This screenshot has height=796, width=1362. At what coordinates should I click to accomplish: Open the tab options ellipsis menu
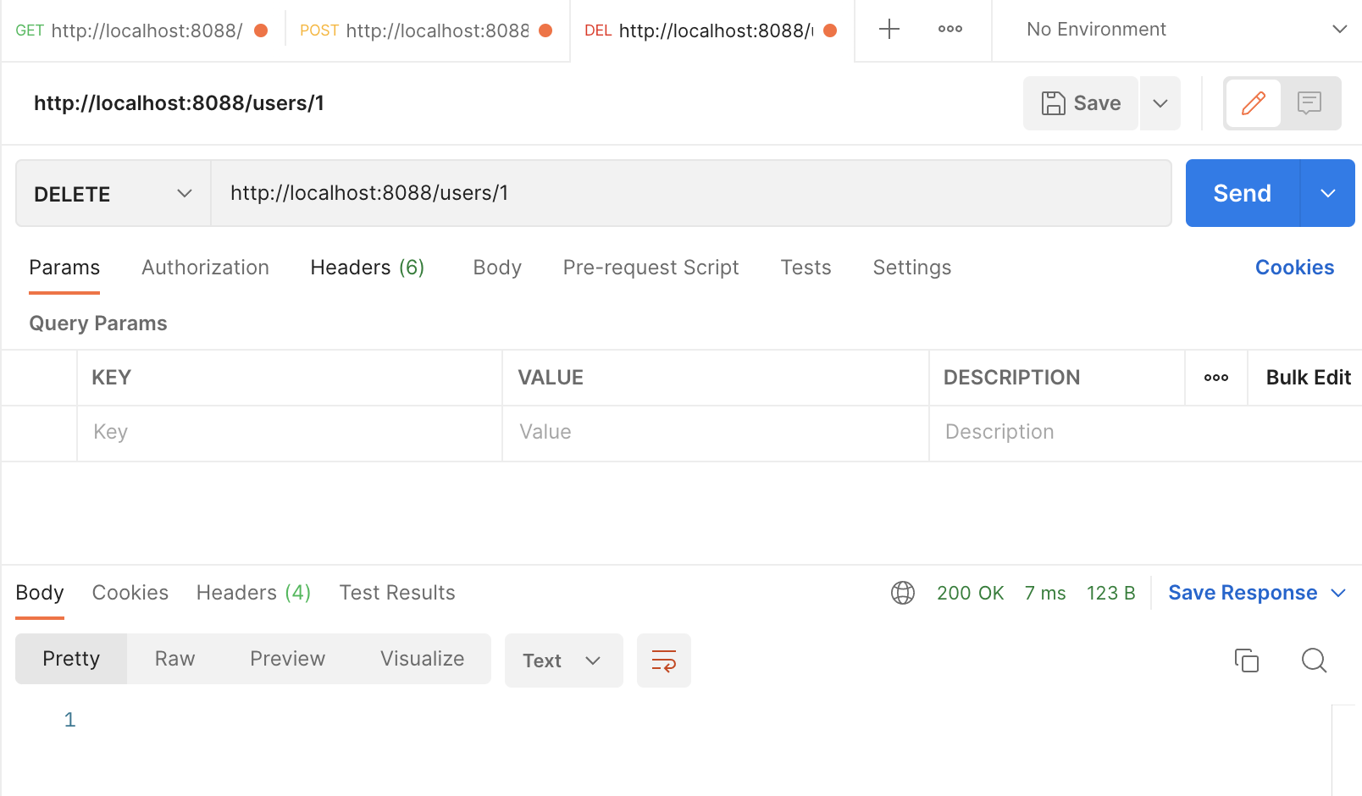[x=950, y=30]
